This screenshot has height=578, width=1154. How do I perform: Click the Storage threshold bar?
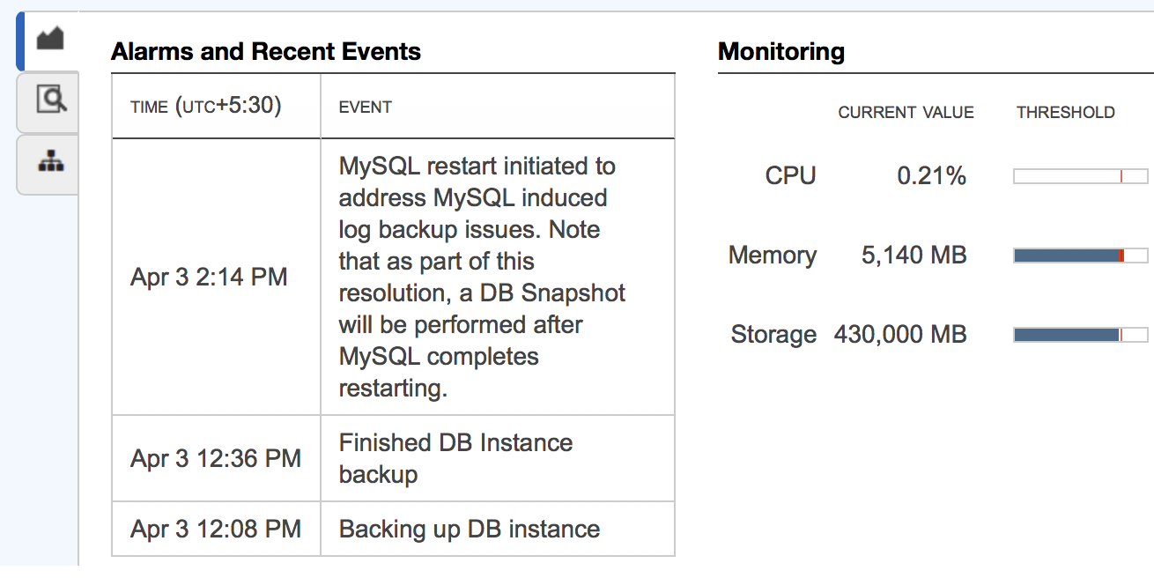[x=1080, y=335]
